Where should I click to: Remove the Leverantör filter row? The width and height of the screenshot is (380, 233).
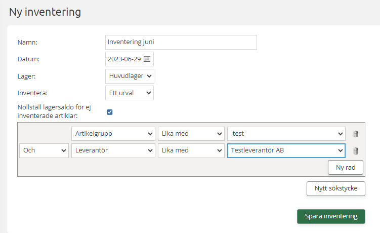coord(356,151)
